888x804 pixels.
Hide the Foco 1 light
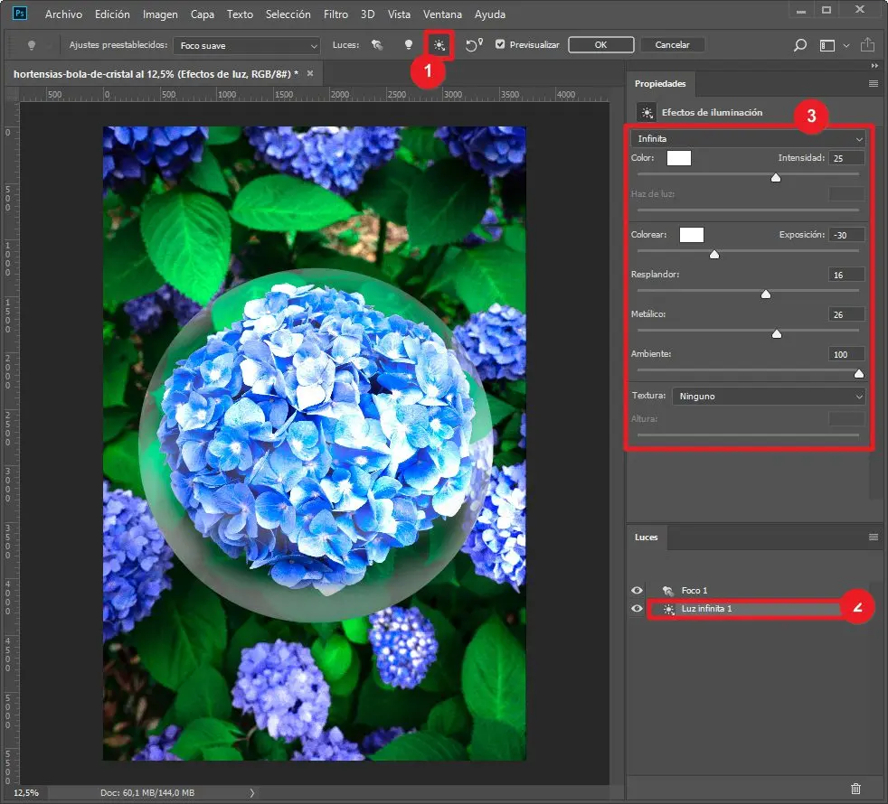click(x=638, y=590)
